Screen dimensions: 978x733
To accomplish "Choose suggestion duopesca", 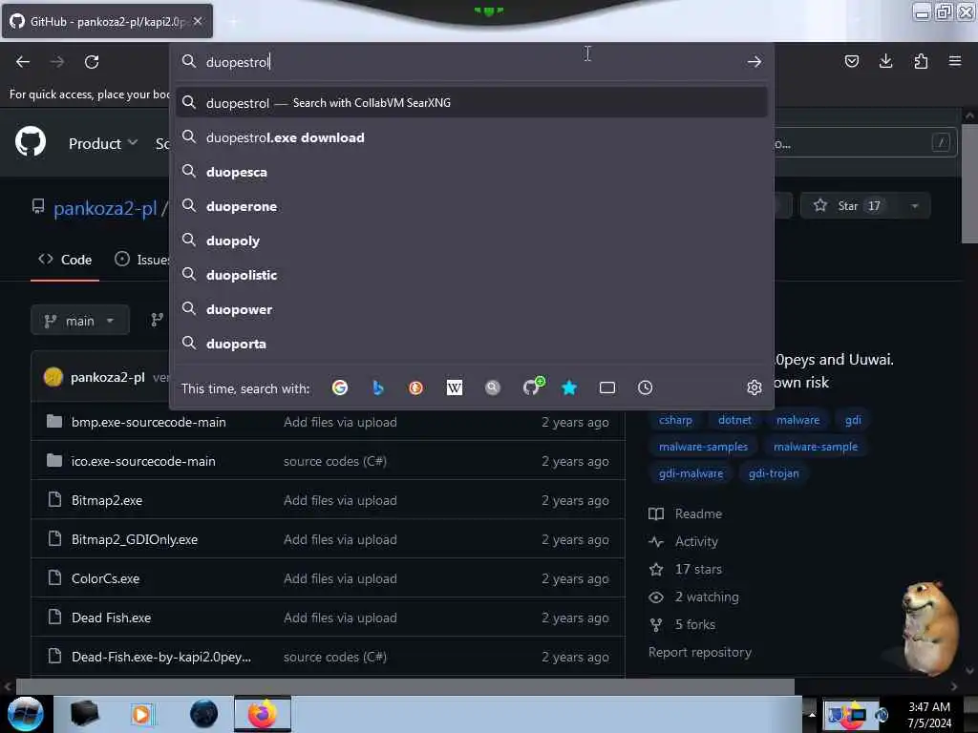I will pyautogui.click(x=472, y=172).
